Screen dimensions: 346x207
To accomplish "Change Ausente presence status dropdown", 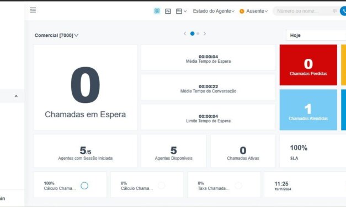I will point(257,11).
